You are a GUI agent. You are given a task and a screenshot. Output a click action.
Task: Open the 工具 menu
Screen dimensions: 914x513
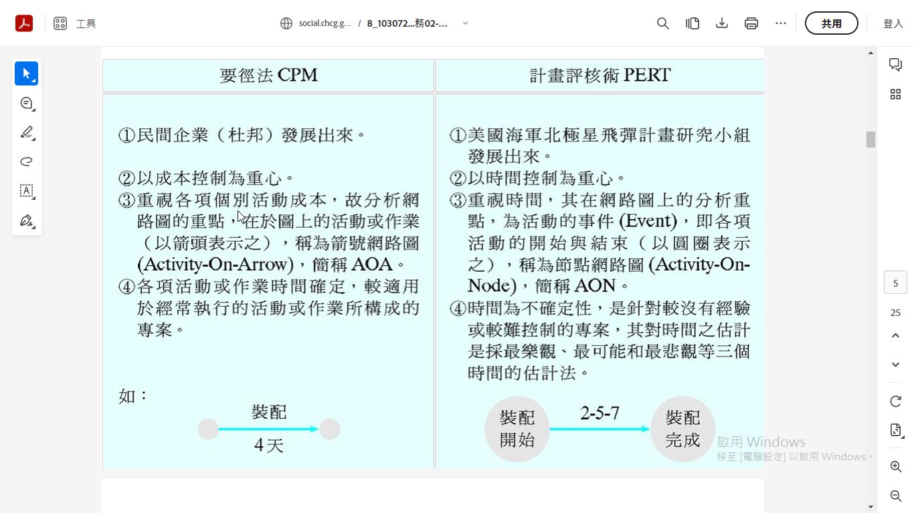(86, 23)
